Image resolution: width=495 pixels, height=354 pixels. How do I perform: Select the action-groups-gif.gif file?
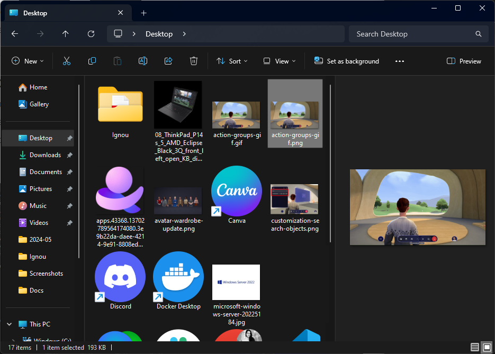click(237, 114)
